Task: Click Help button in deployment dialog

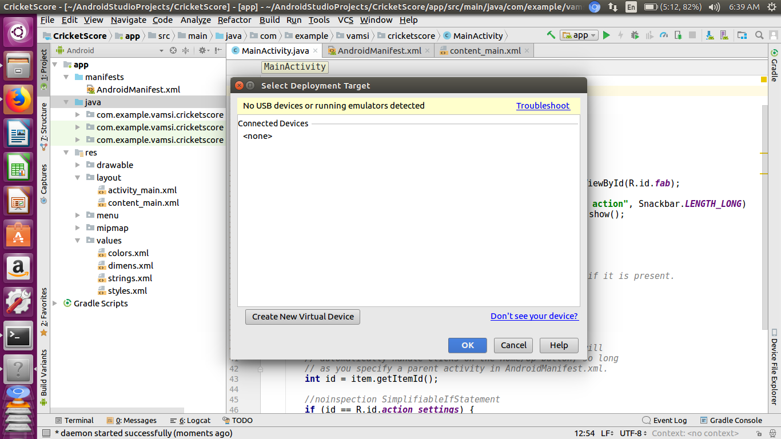Action: pos(559,345)
